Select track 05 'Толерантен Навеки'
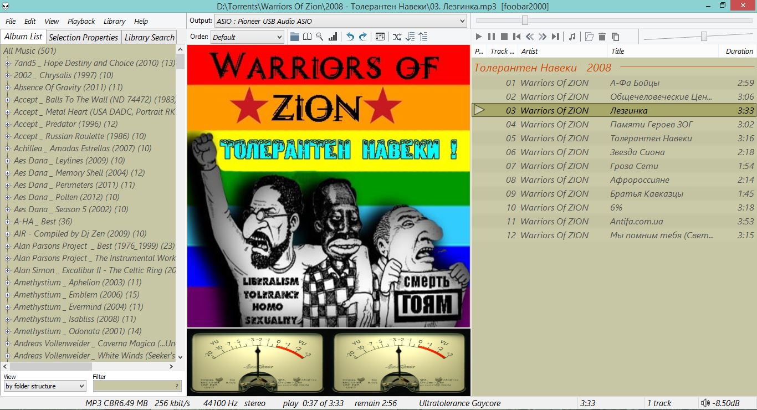Viewport: 757px width, 410px height. [613, 139]
